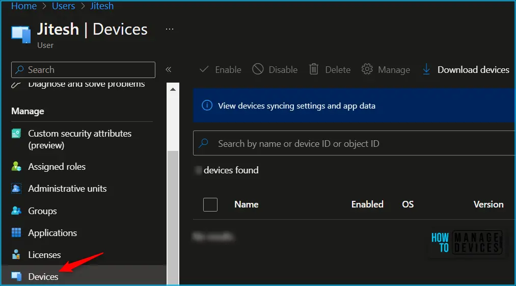
Task: Click the sidebar scroll-up arrow
Action: click(173, 89)
